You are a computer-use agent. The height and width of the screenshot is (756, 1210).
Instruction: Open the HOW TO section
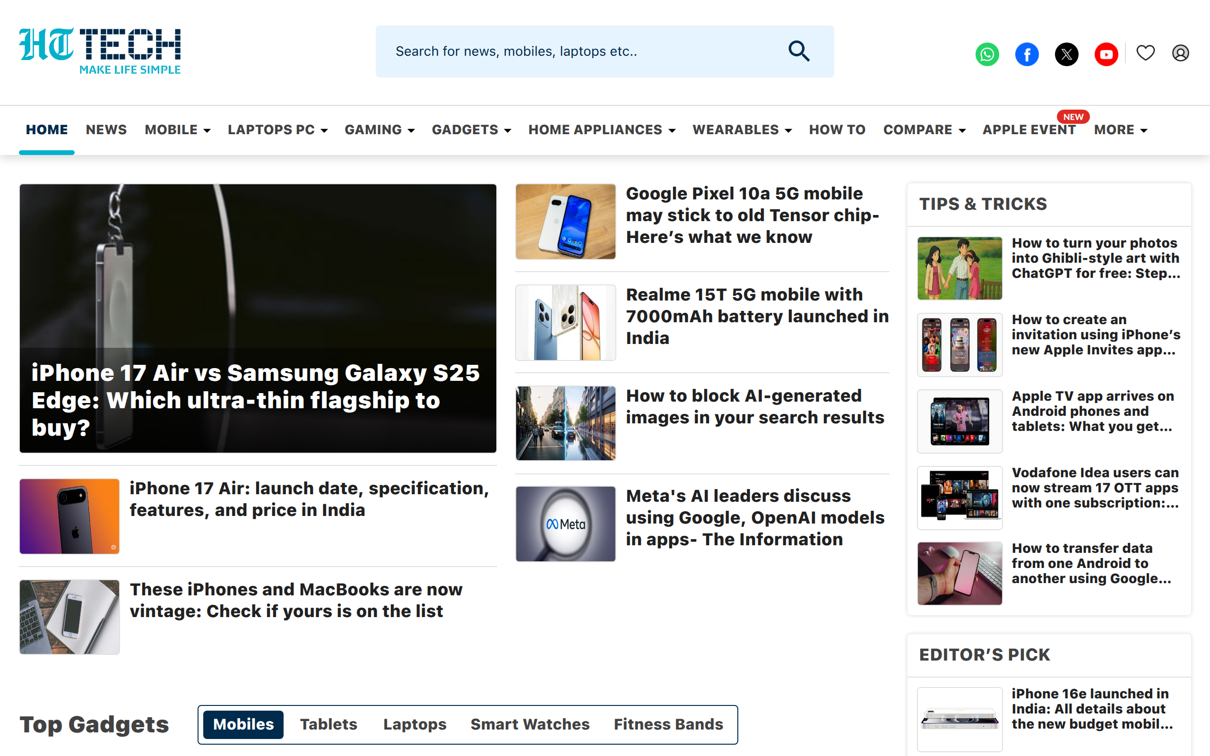[837, 129]
